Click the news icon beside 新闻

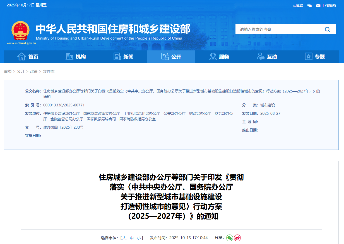coord(117,57)
